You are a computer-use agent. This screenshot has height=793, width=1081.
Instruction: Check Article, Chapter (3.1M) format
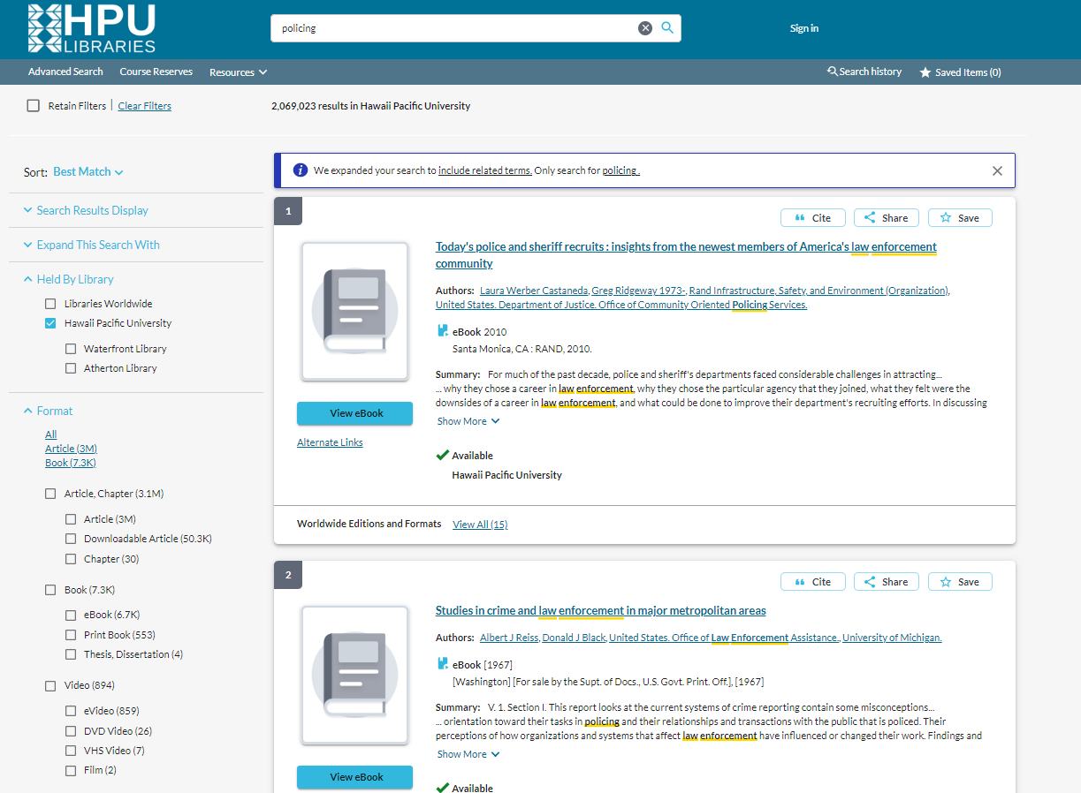click(x=50, y=494)
